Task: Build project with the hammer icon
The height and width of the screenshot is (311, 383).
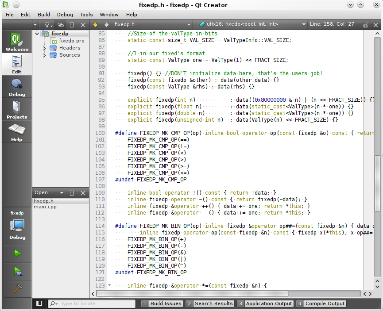Action: tap(17, 288)
